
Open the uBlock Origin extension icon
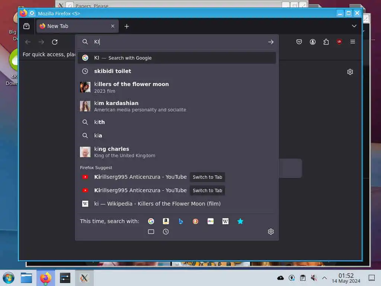(x=339, y=42)
